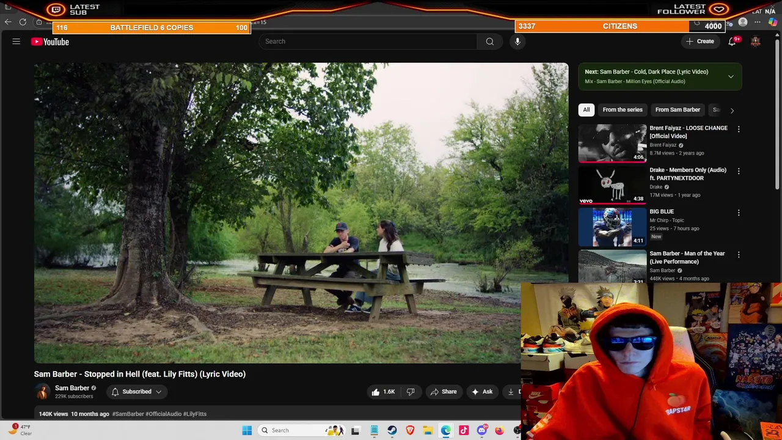Screen dimensions: 782x440
Task: Open TikTok from the taskbar
Action: pos(464,430)
